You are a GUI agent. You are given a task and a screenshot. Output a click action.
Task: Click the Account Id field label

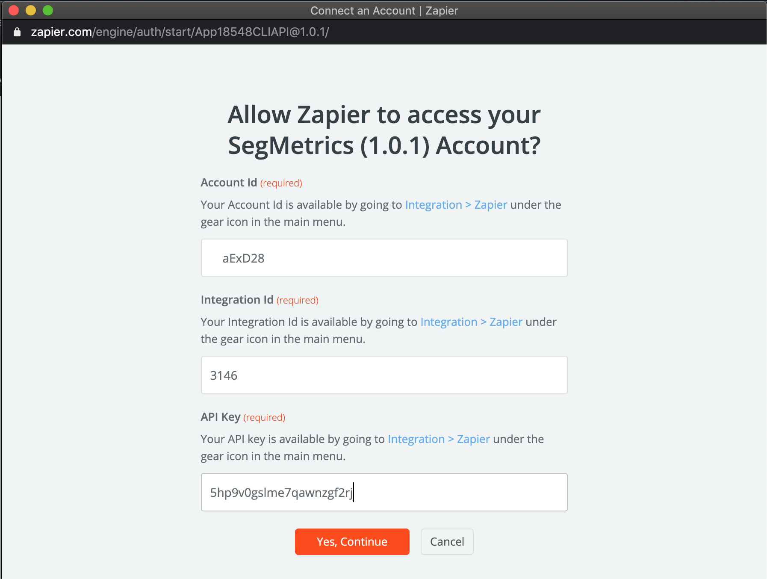click(229, 183)
